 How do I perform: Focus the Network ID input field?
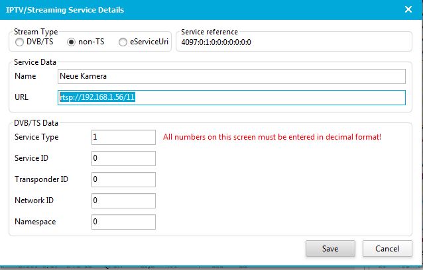(123, 201)
